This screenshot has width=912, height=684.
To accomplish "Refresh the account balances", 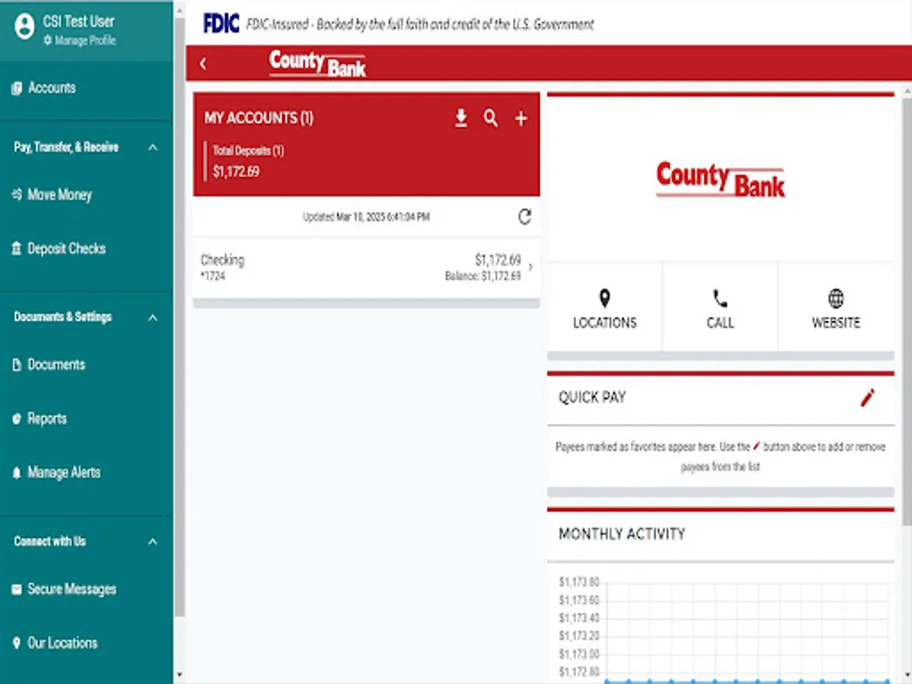I will click(524, 217).
